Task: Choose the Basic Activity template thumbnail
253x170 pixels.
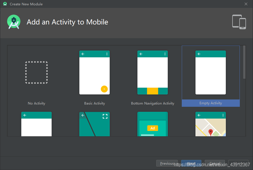Action: [x=95, y=72]
